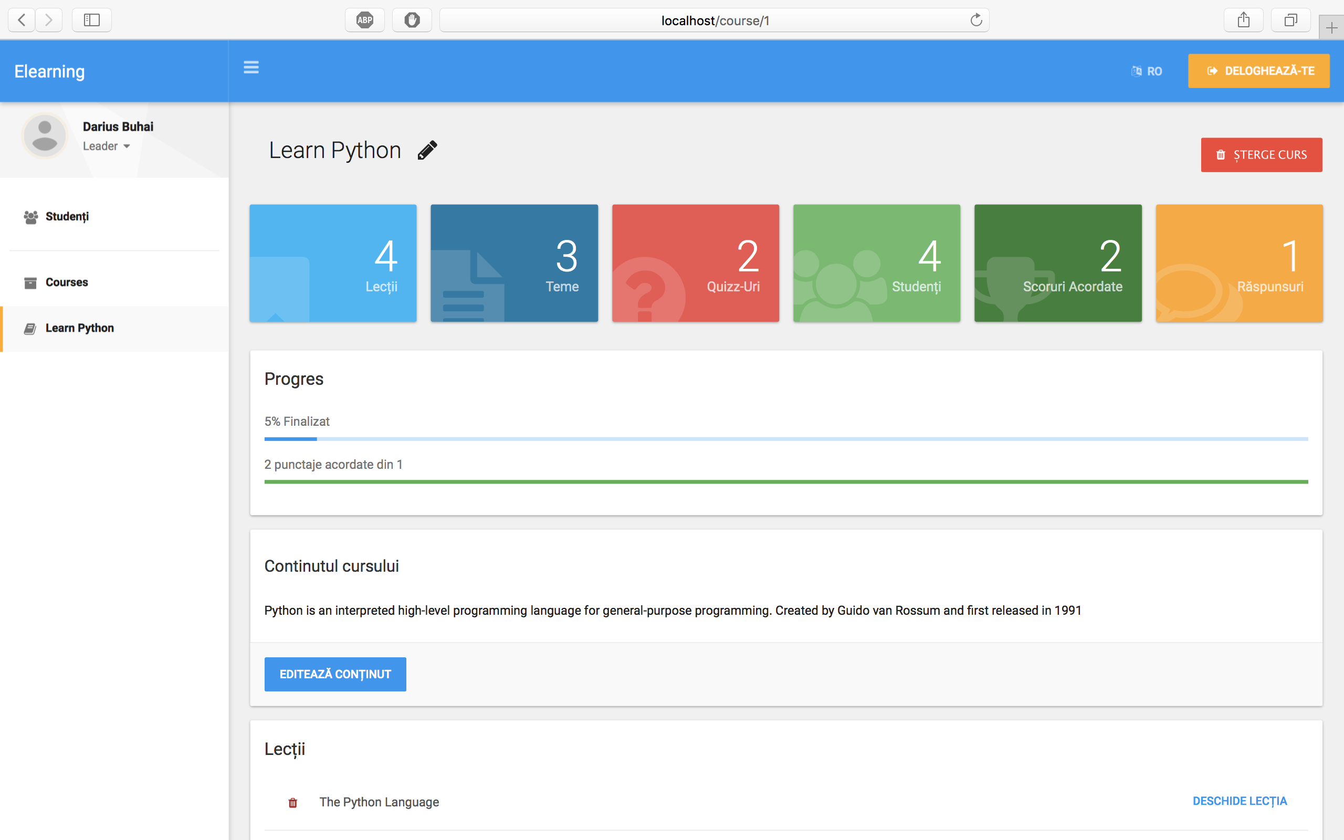This screenshot has height=840, width=1344.
Task: Click the Lecții section heading
Action: [285, 750]
